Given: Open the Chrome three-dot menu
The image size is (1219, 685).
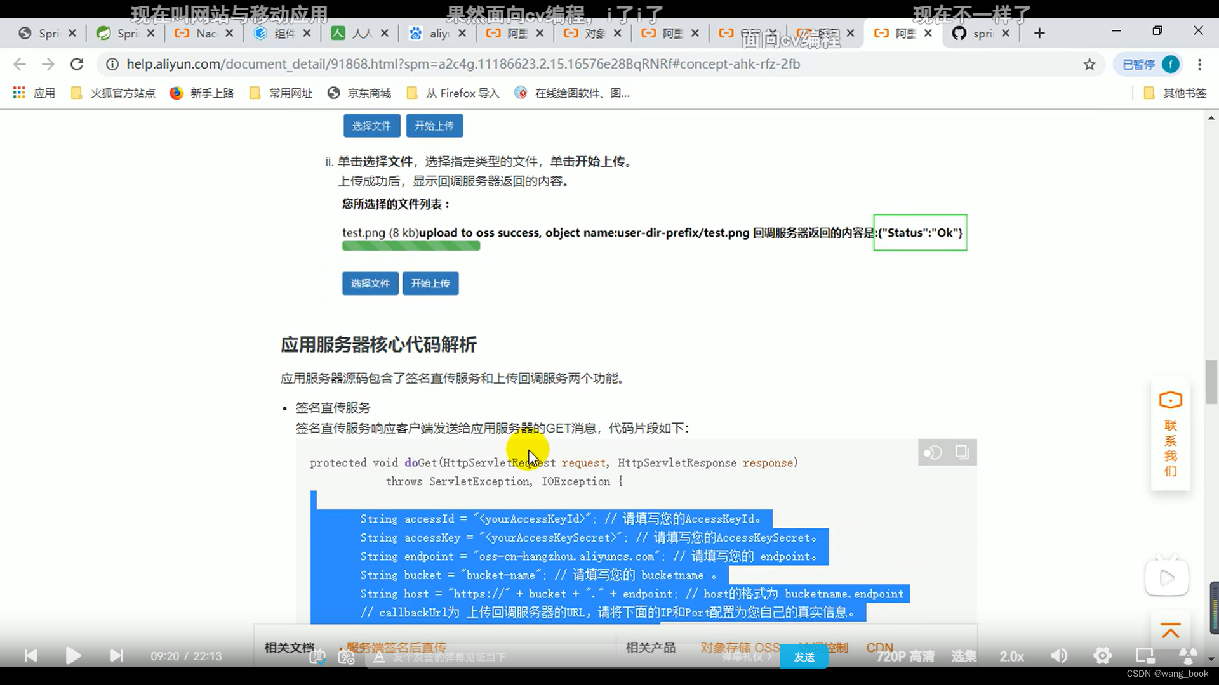Looking at the screenshot, I should tap(1199, 64).
